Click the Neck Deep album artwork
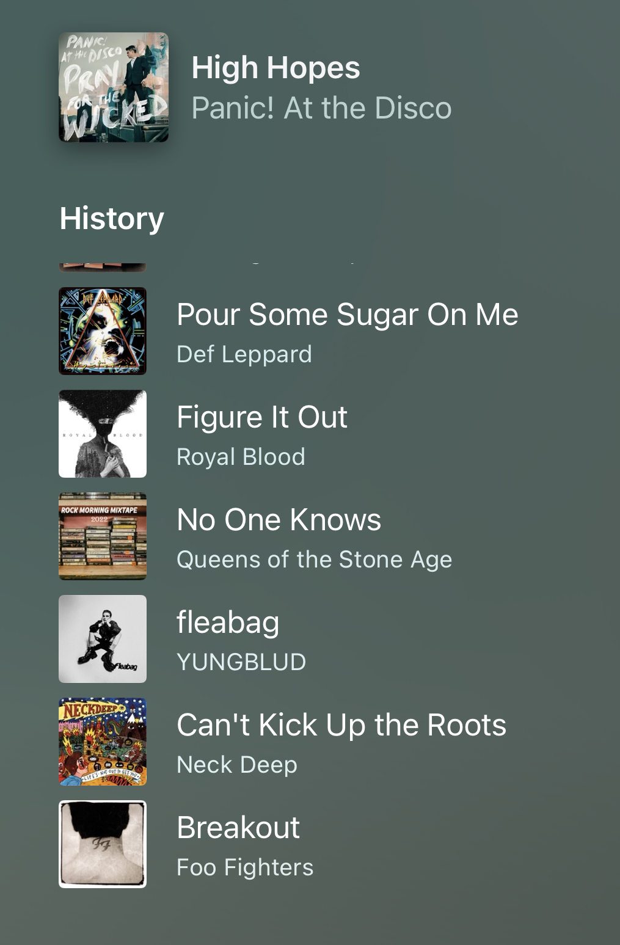The height and width of the screenshot is (945, 620). [103, 742]
